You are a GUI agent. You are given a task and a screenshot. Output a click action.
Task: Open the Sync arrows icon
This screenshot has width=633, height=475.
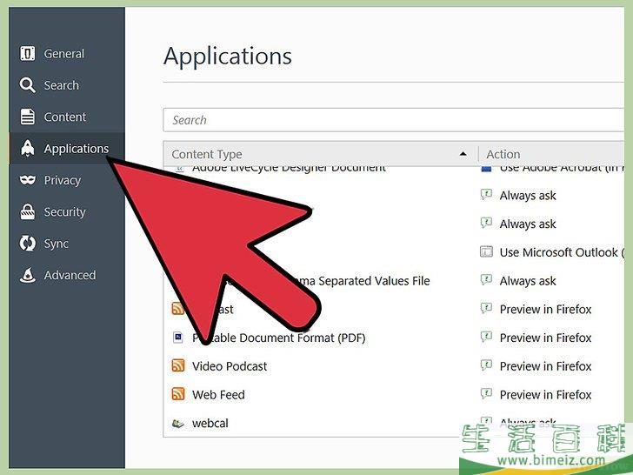click(x=28, y=244)
